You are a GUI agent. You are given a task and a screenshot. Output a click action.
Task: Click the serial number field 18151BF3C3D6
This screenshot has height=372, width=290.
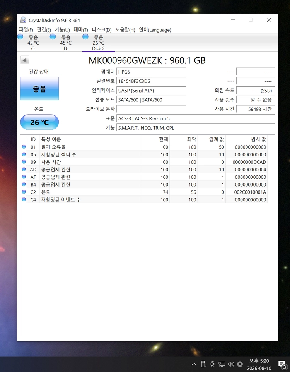click(151, 81)
